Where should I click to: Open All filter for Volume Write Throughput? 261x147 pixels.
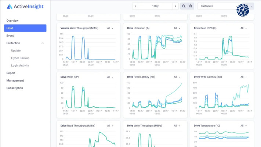pyautogui.click(x=110, y=28)
